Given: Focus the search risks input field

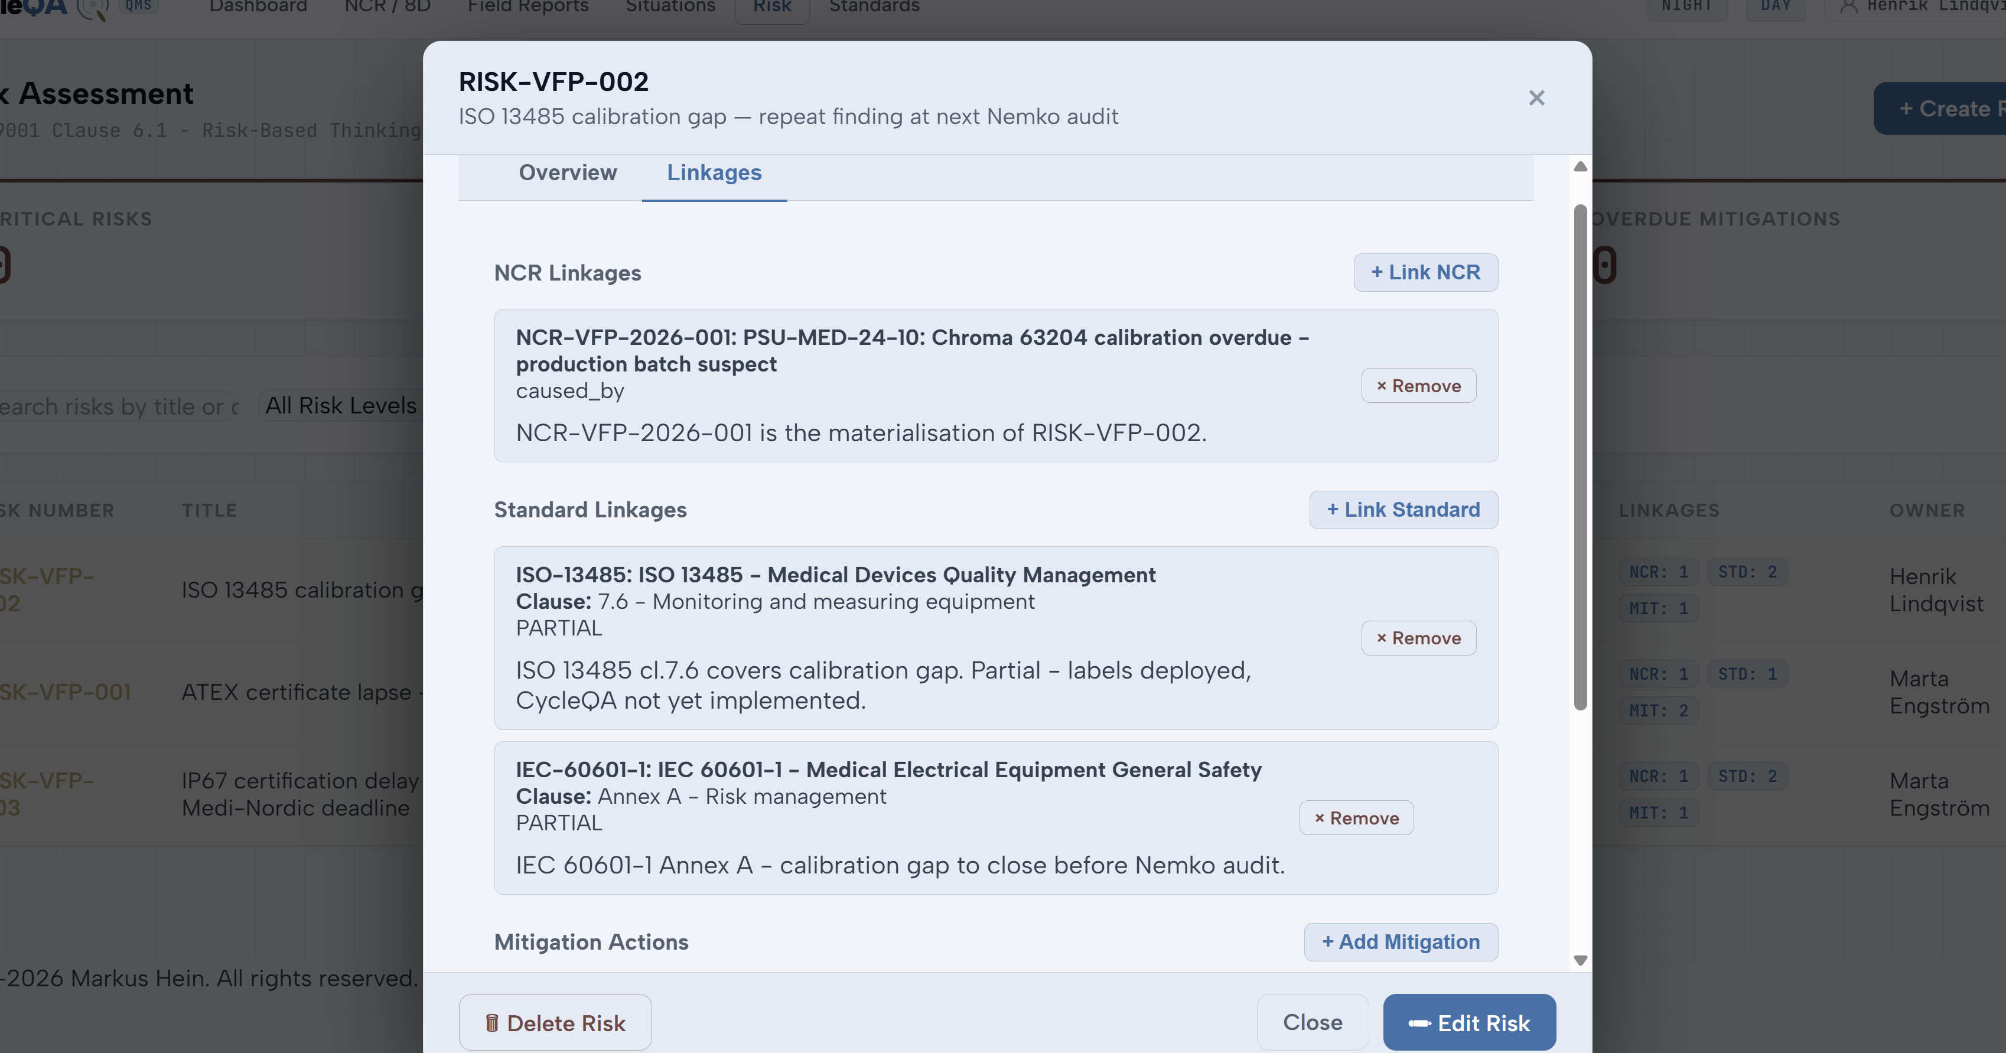Looking at the screenshot, I should (x=118, y=406).
